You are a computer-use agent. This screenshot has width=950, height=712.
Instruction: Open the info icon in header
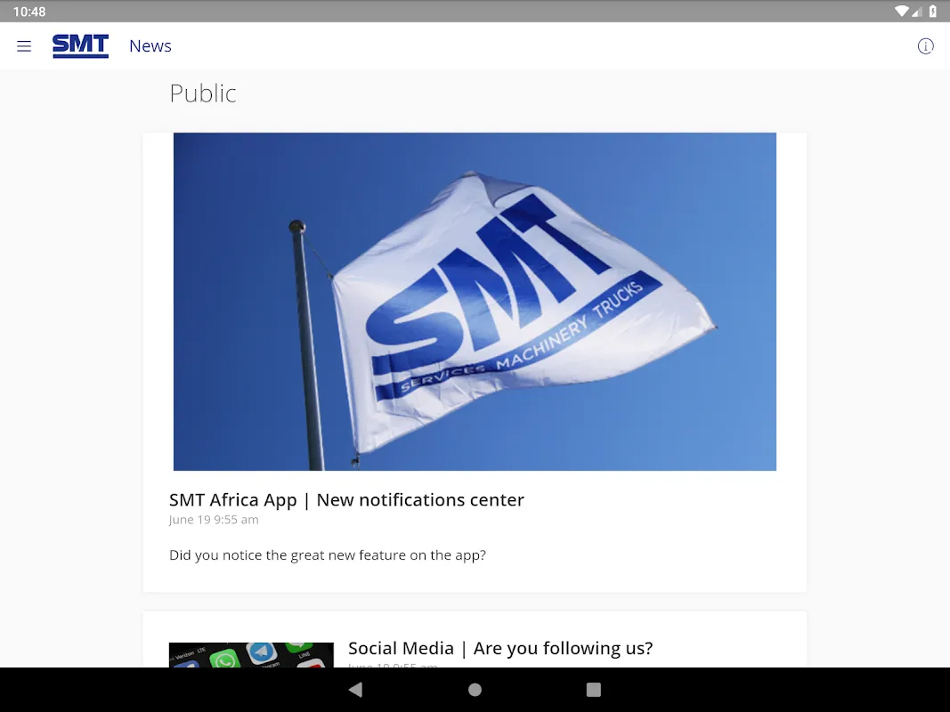(925, 46)
